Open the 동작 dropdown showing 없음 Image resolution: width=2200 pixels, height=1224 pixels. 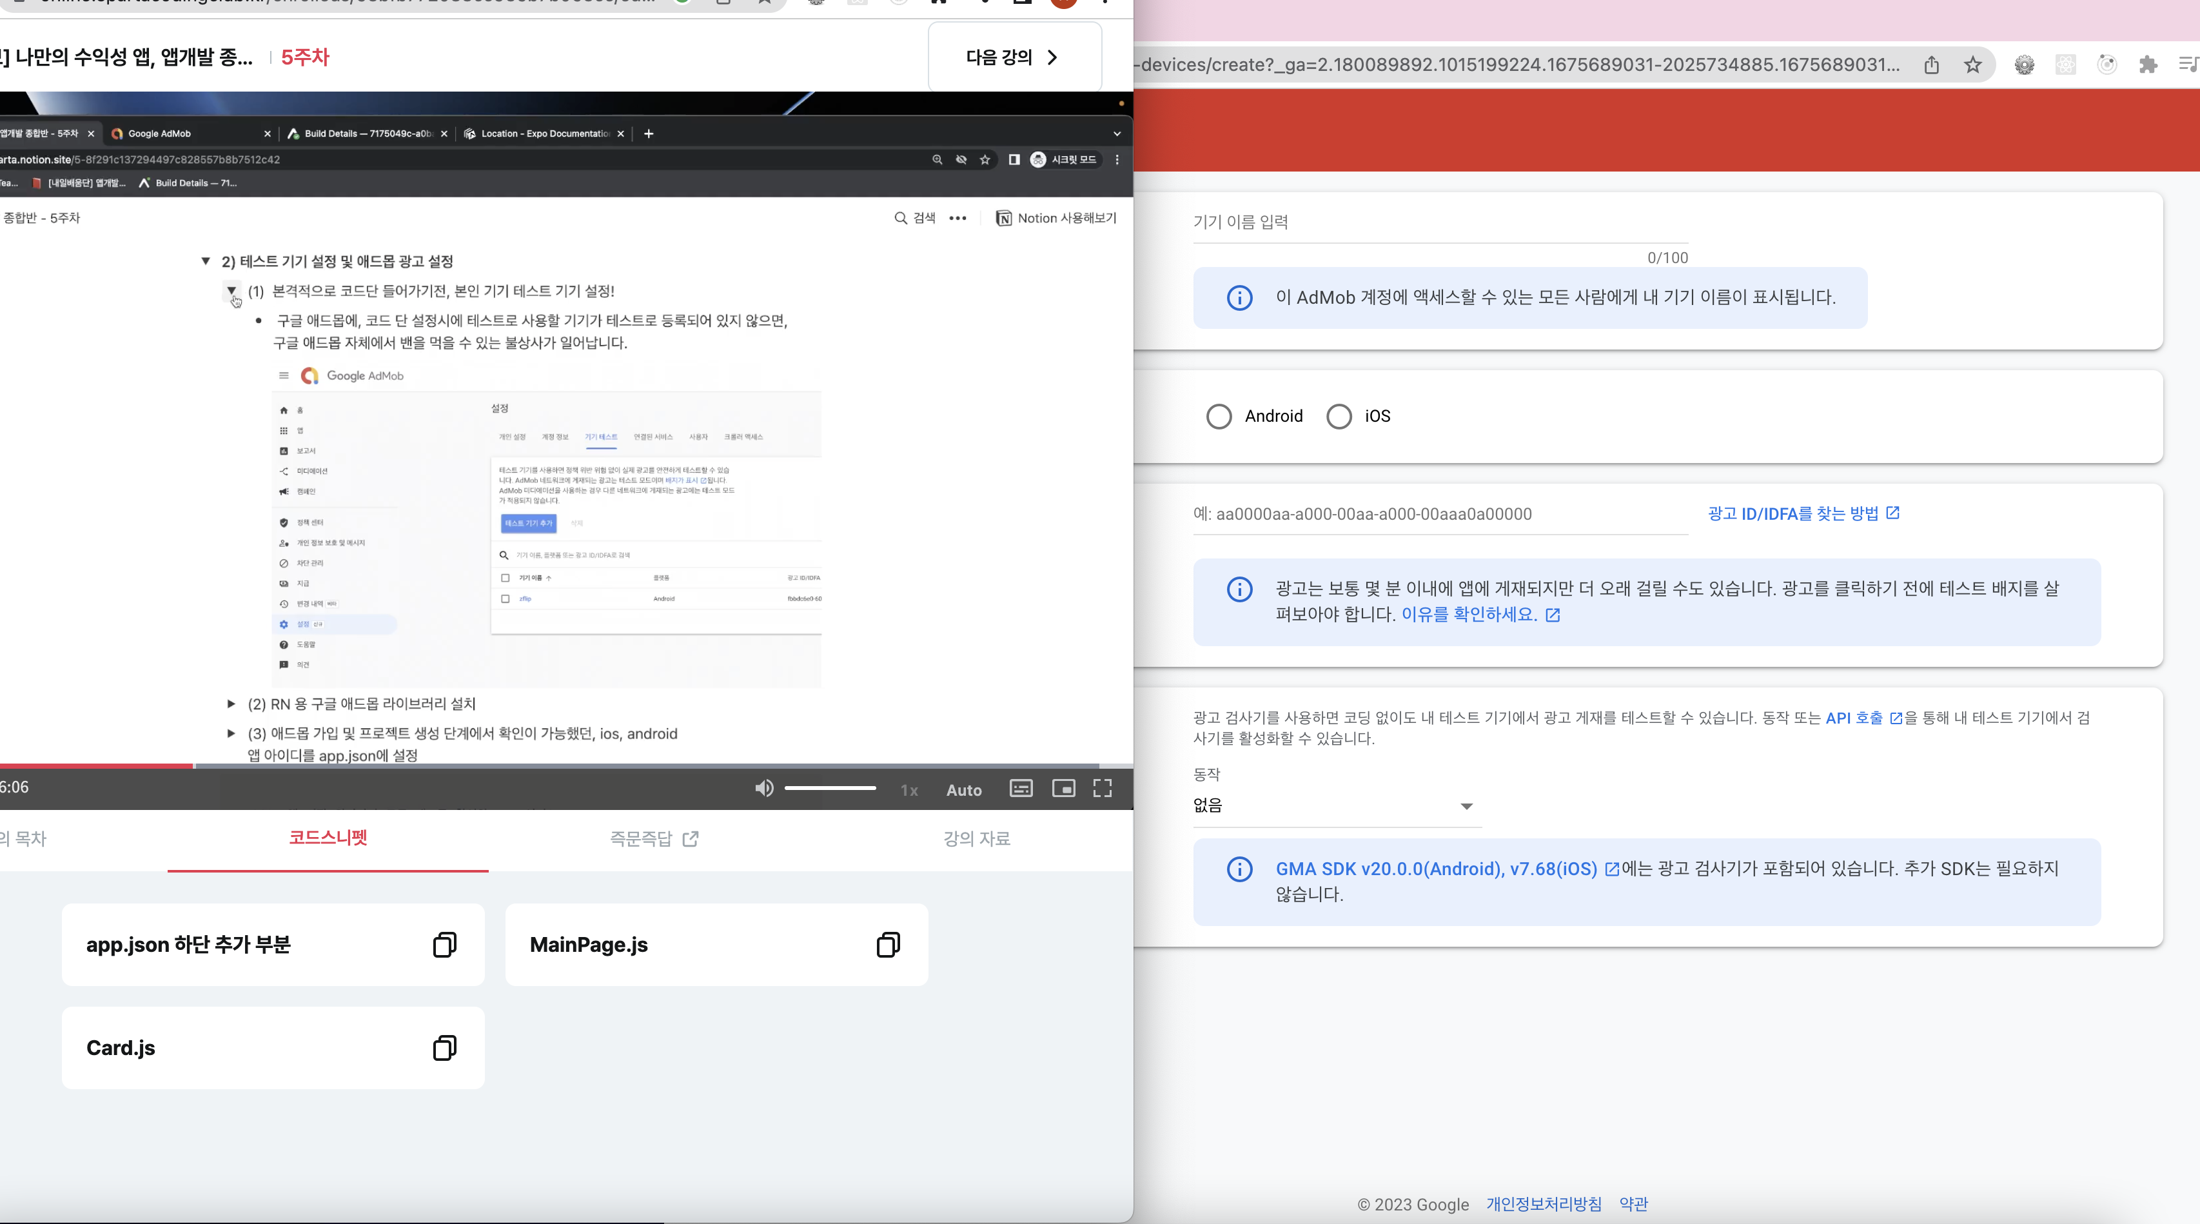coord(1336,806)
